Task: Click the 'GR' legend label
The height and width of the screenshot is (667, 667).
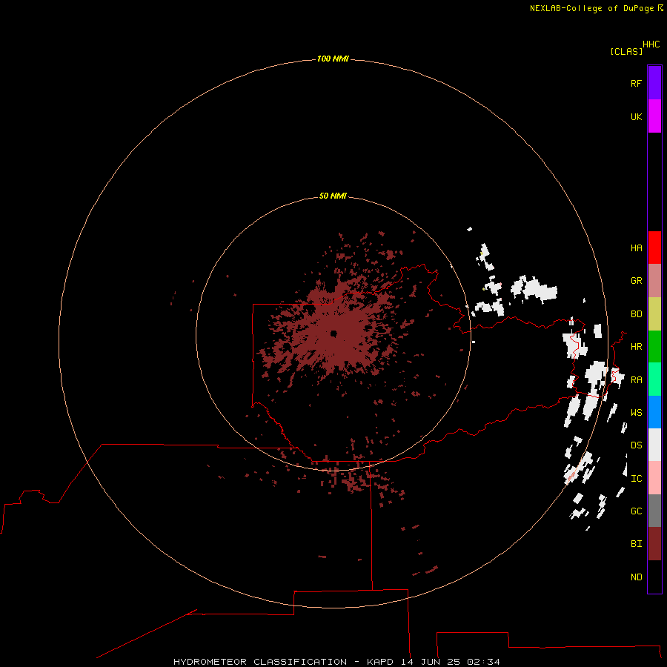Action: 636,281
